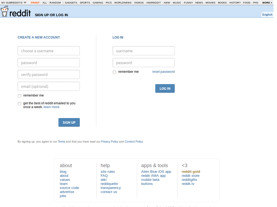Open PICS subreddit link
Image resolution: width=277 pixels, height=207 pixels.
tap(109, 3)
